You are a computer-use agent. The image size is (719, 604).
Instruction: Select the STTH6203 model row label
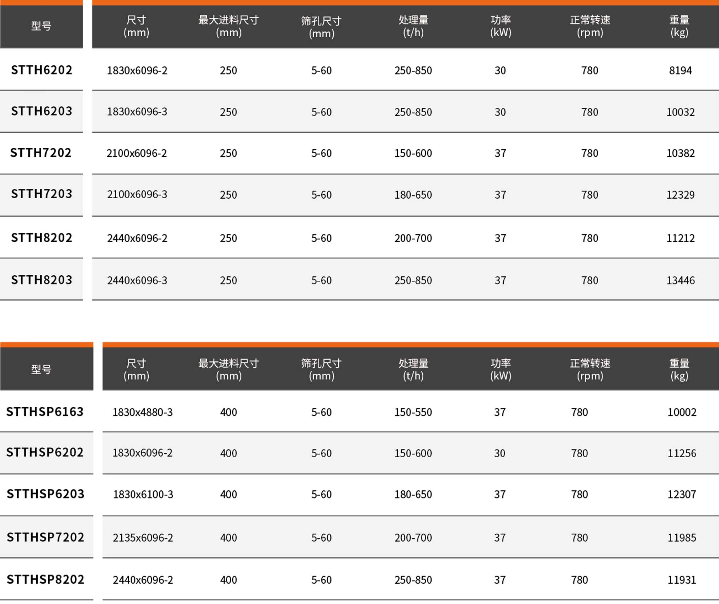(42, 111)
